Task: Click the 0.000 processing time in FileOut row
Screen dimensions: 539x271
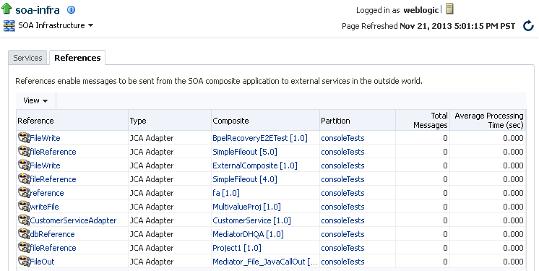Action: (x=513, y=262)
